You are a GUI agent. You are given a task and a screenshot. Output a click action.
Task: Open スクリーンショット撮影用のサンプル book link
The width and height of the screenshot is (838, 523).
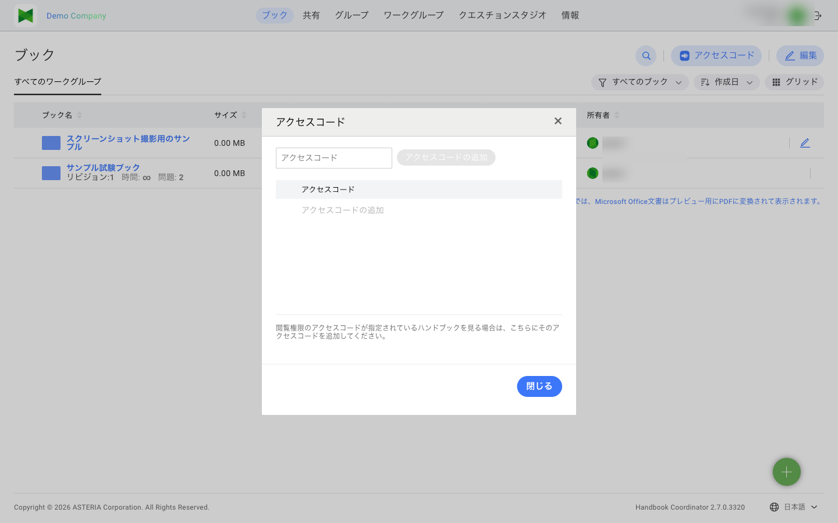tap(128, 143)
